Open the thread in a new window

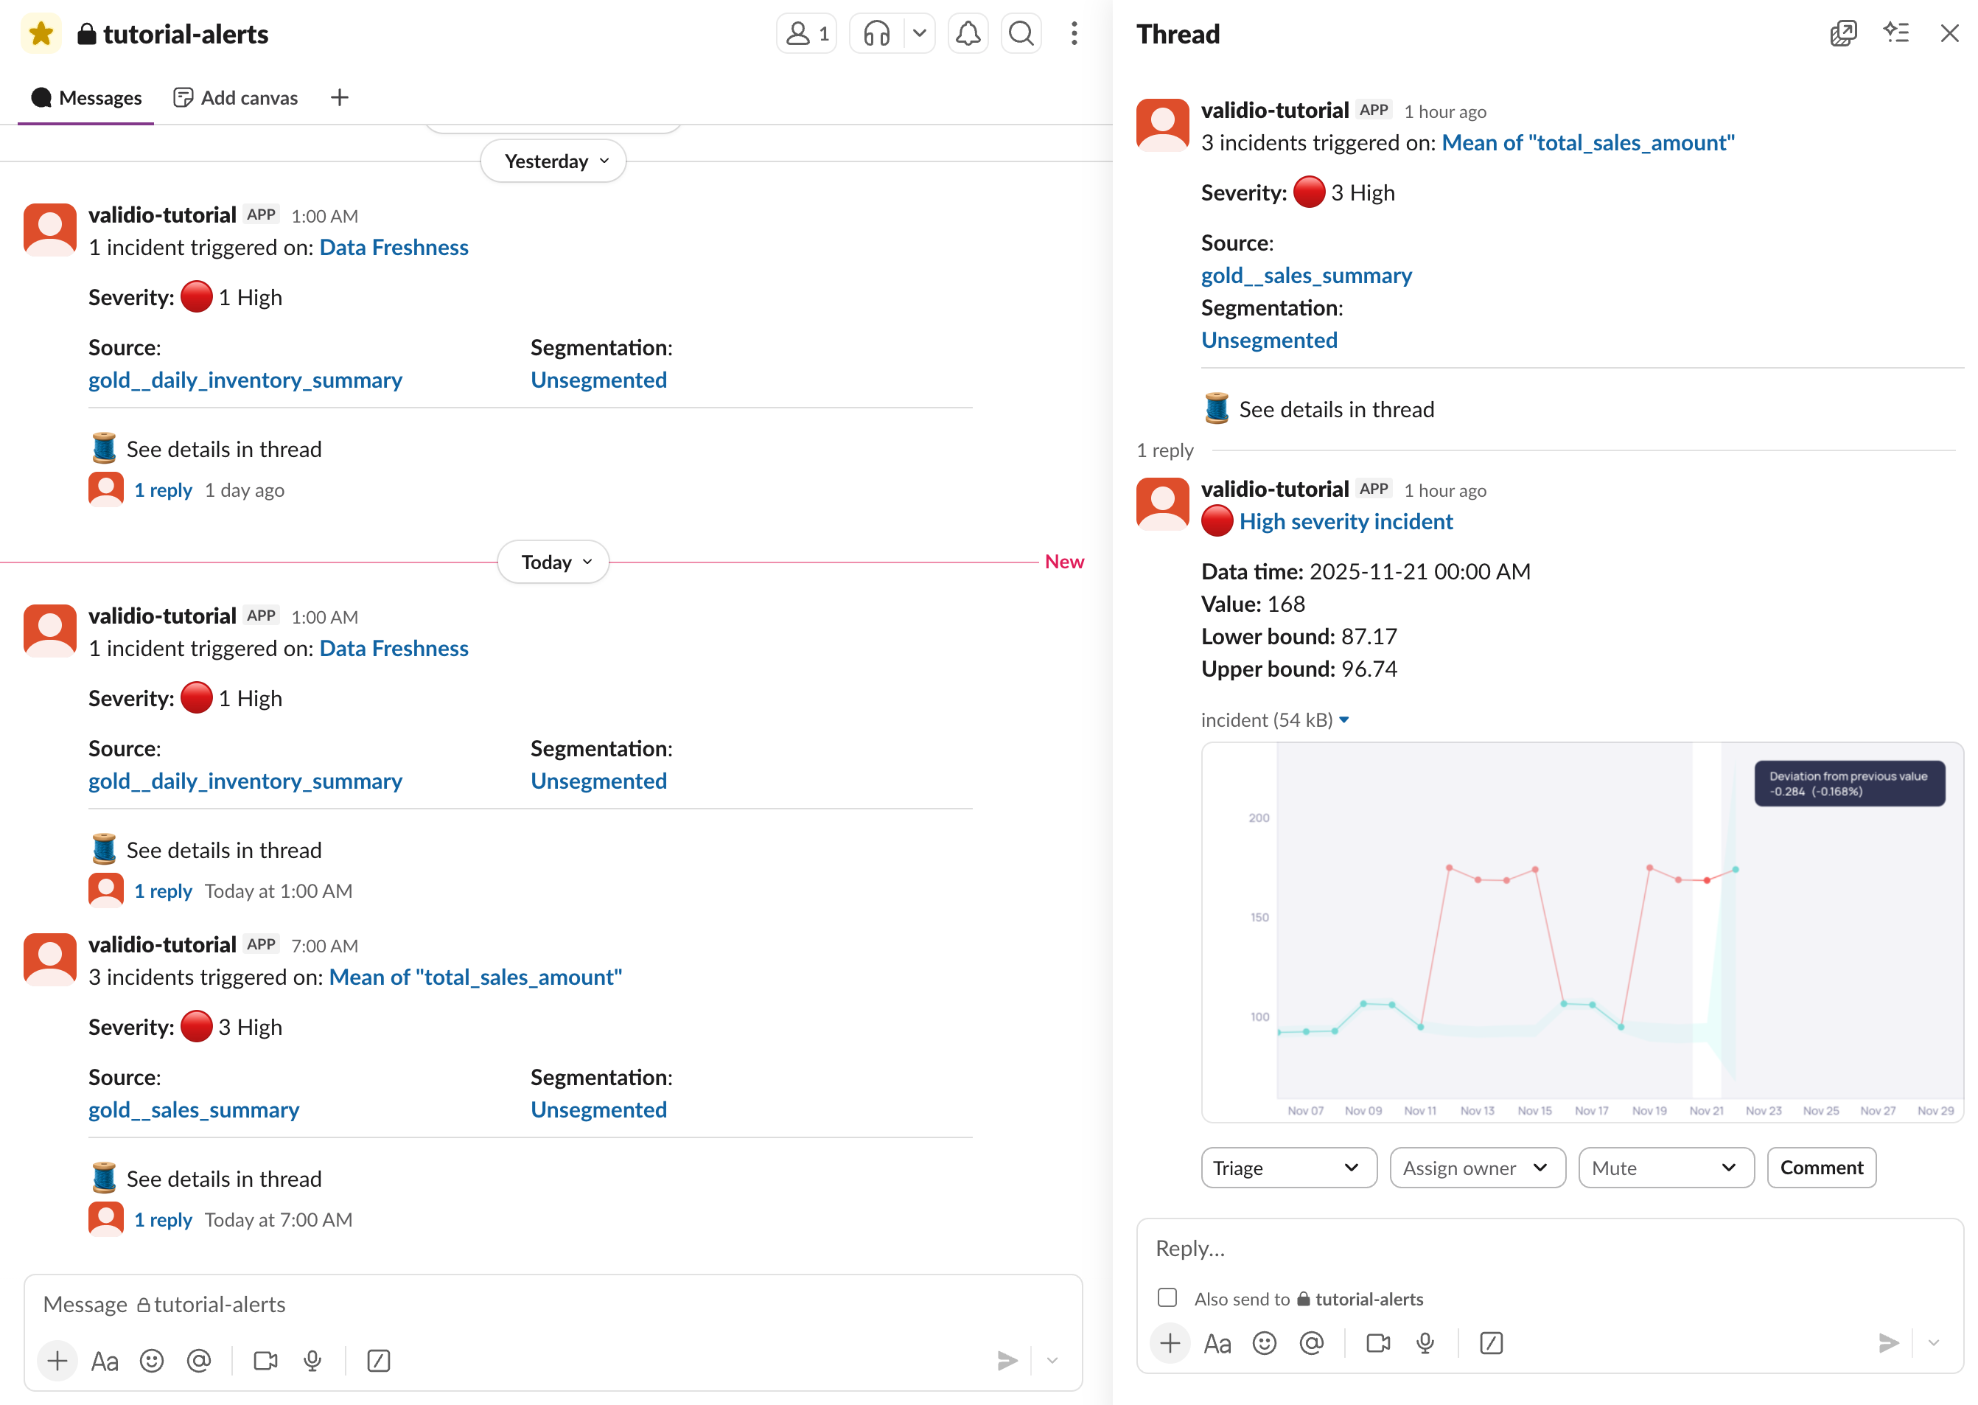pos(1842,34)
